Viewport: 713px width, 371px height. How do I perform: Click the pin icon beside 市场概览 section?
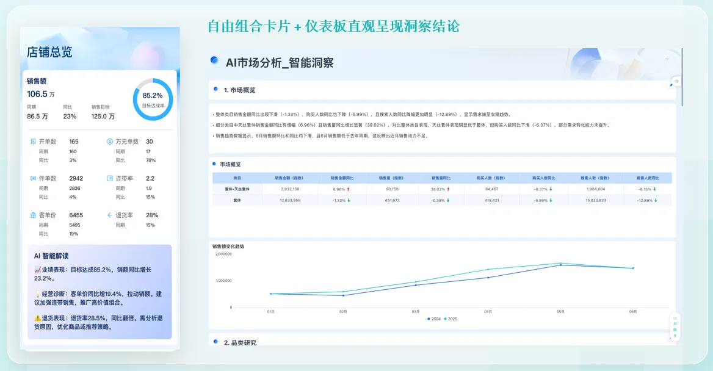pos(671,86)
